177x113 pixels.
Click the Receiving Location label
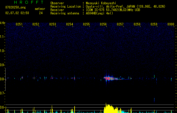(x=66, y=6)
